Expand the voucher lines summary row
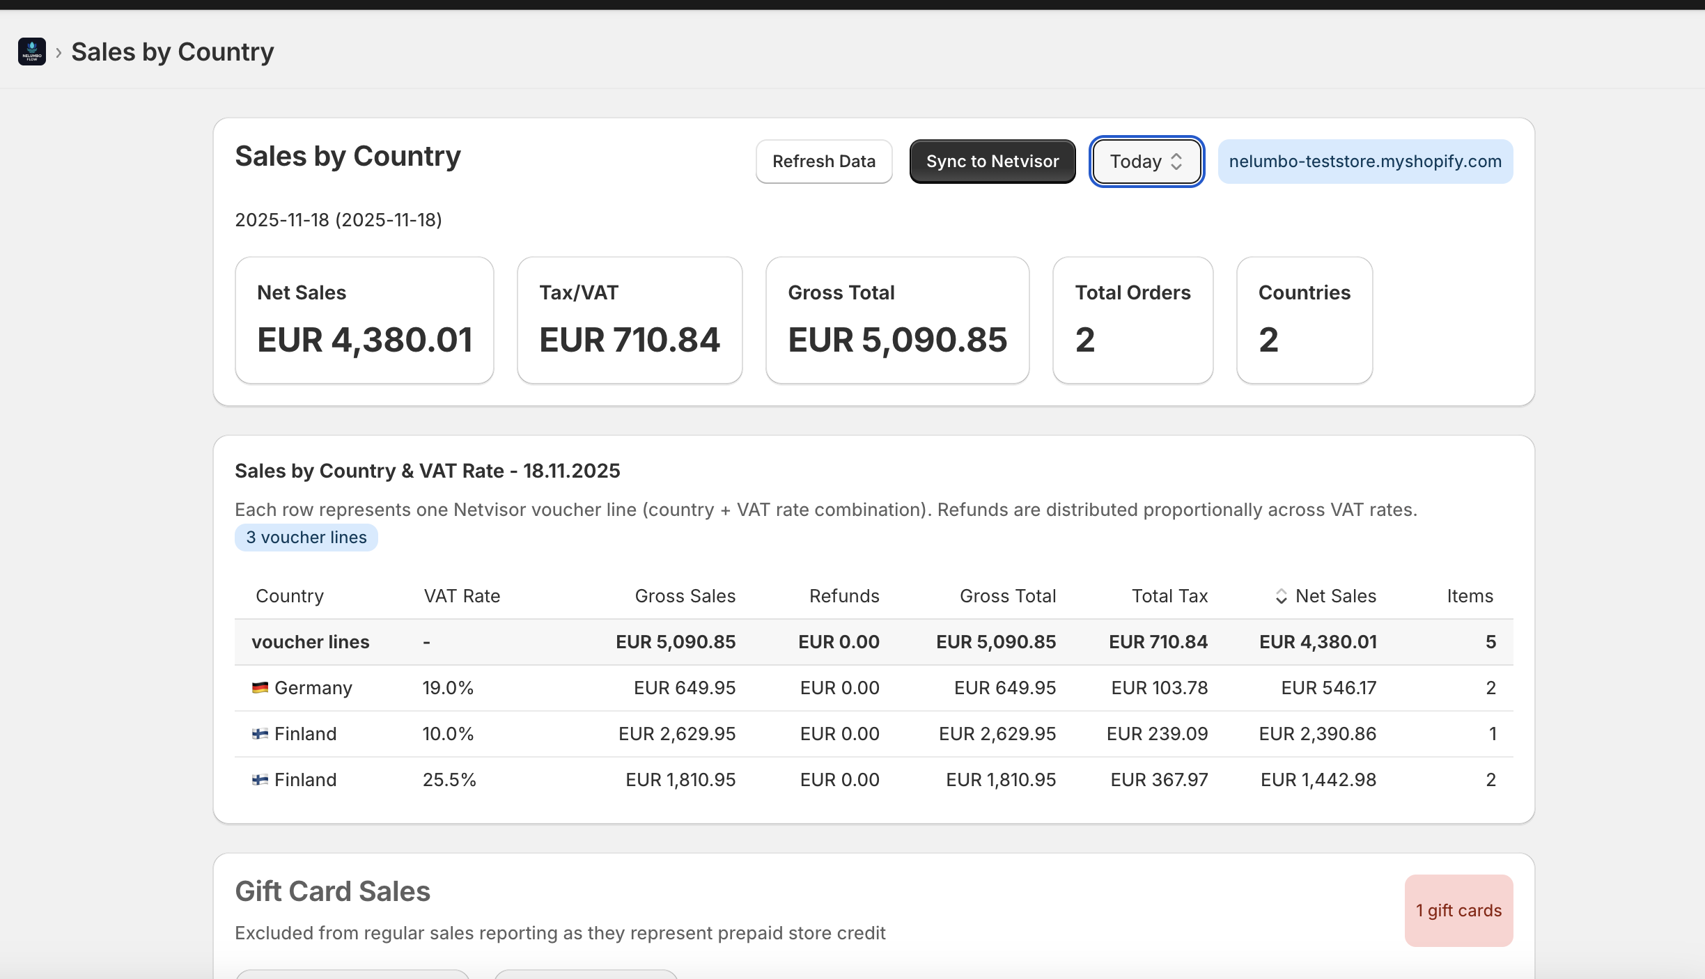 (310, 641)
